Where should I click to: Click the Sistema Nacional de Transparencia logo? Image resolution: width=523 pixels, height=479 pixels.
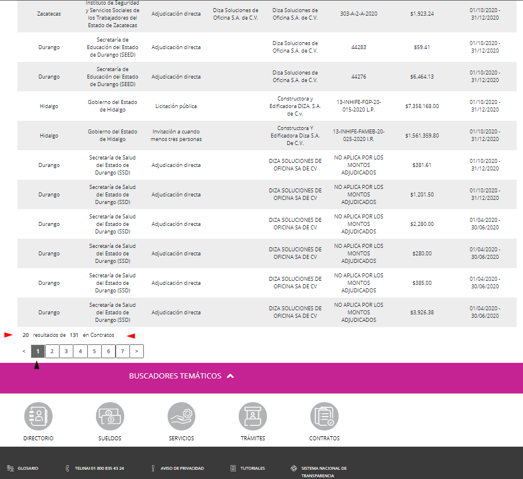click(294, 468)
